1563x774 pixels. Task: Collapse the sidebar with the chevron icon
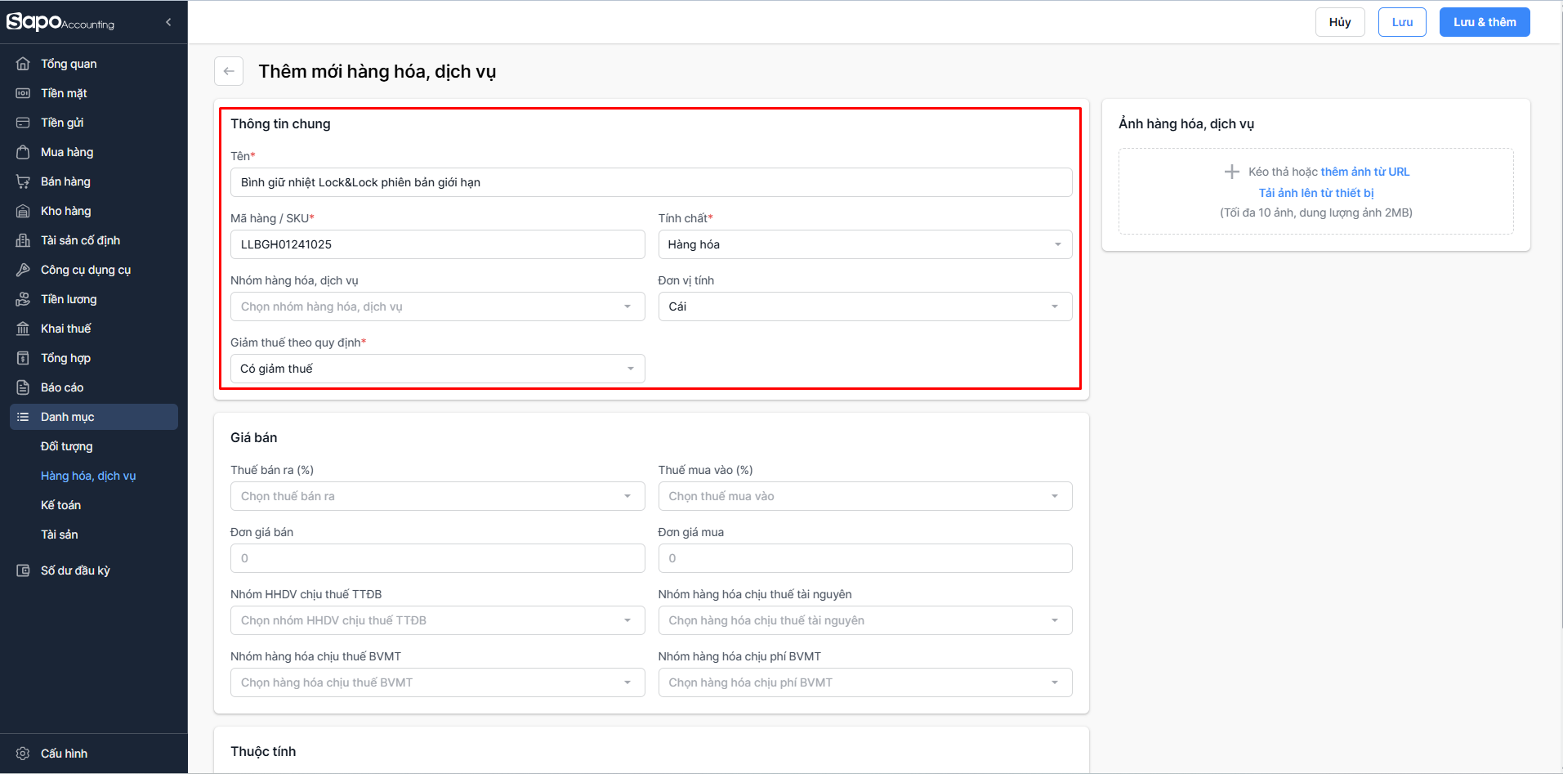(168, 22)
